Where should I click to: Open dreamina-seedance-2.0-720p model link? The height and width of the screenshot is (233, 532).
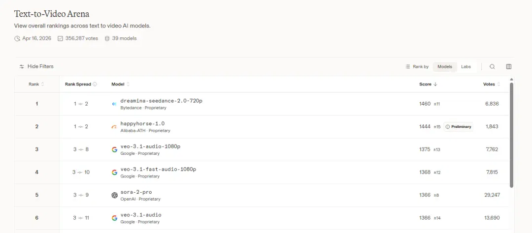coord(162,101)
